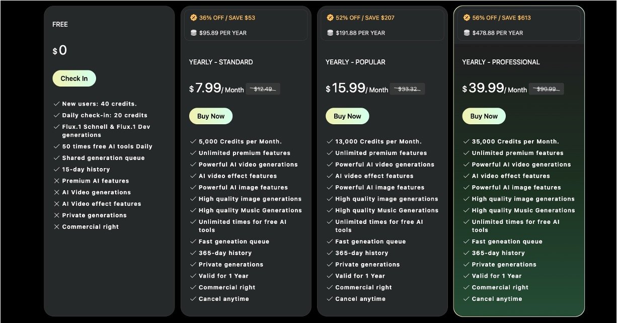
Task: Click the 52% OFF discount badge icon
Action: tap(330, 18)
